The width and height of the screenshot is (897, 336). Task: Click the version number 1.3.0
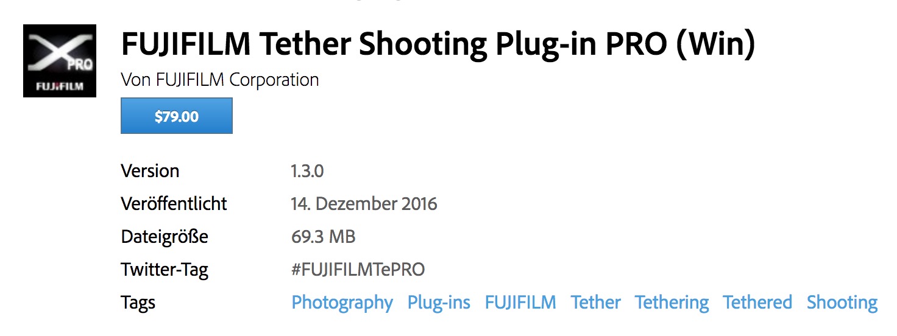tap(308, 171)
